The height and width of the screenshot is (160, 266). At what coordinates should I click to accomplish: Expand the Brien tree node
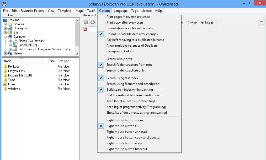click(x=5, y=32)
